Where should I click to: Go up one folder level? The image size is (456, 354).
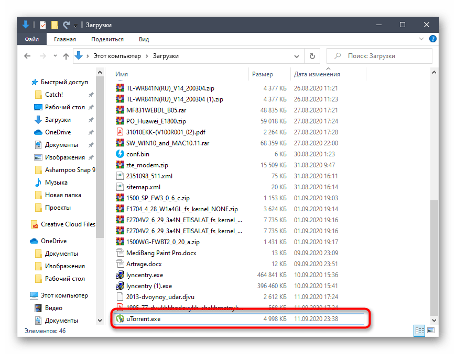[x=66, y=56]
